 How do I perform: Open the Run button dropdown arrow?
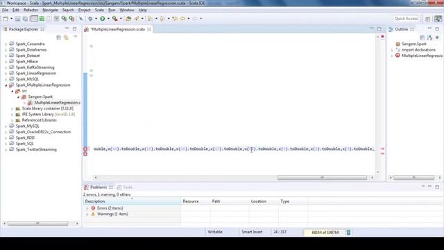click(x=108, y=19)
